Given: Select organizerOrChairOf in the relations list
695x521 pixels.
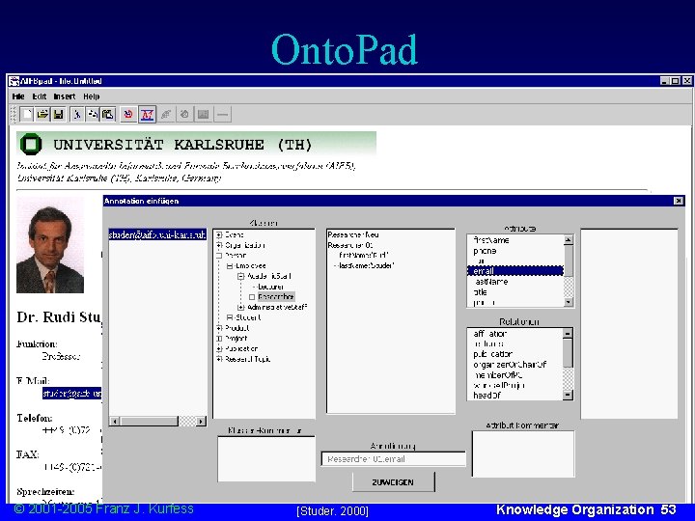Looking at the screenshot, I should coord(510,364).
